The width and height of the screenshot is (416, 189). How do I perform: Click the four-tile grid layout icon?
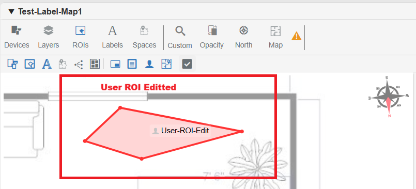(x=95, y=64)
